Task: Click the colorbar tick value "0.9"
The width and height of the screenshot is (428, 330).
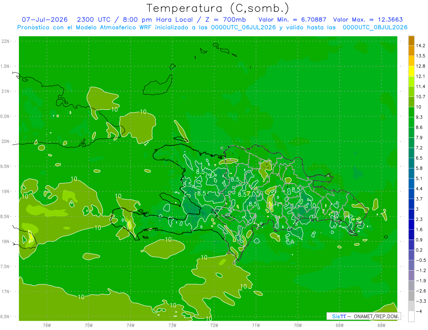Action: pos(419,240)
